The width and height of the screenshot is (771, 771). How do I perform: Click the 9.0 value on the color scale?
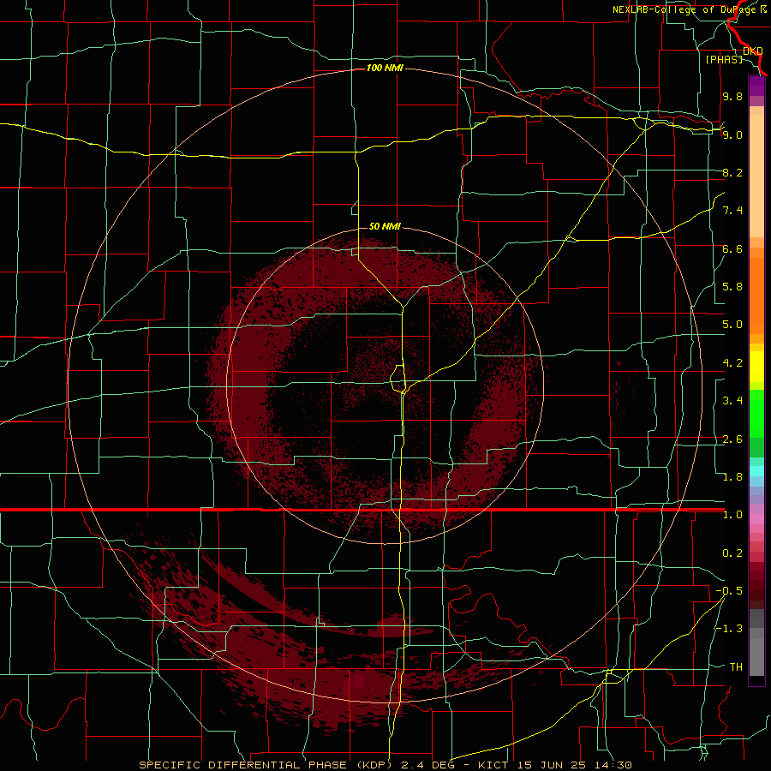click(732, 134)
